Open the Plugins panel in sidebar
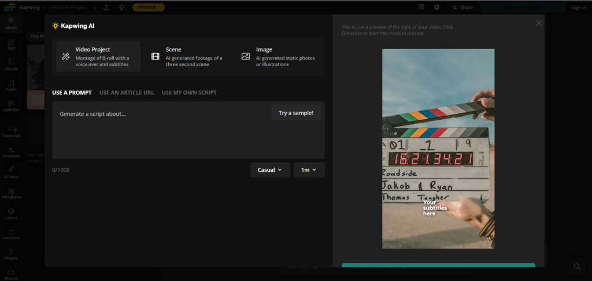This screenshot has height=281, width=592. click(11, 254)
